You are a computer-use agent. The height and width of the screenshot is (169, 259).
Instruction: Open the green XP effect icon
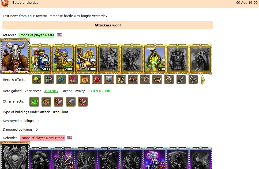34,102
